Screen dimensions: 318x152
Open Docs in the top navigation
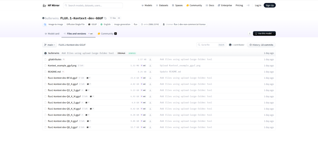click(x=210, y=6)
